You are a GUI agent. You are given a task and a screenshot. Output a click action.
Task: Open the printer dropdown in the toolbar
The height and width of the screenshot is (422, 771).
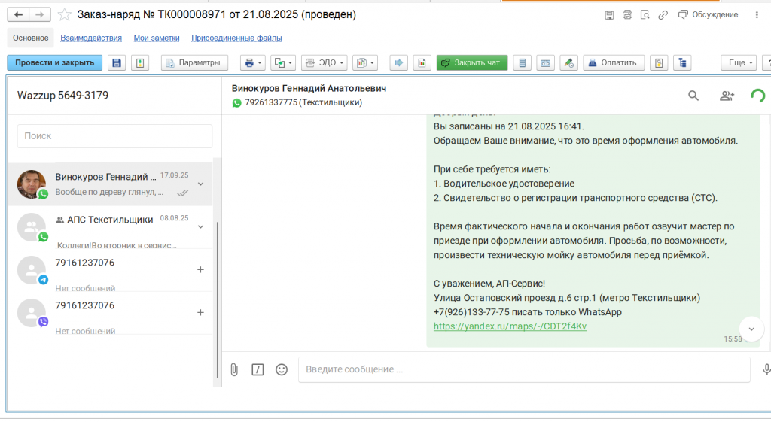[x=252, y=63]
